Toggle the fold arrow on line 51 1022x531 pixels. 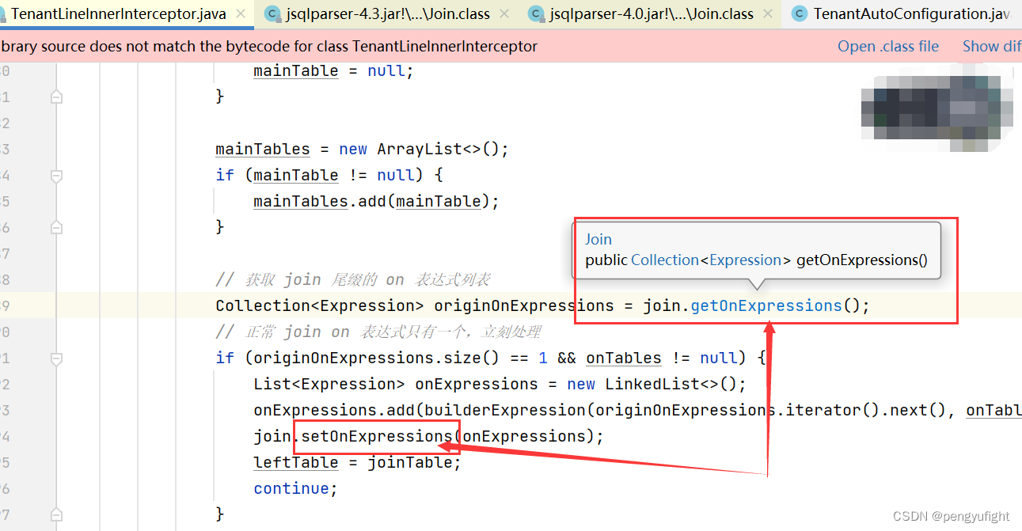pyautogui.click(x=56, y=358)
